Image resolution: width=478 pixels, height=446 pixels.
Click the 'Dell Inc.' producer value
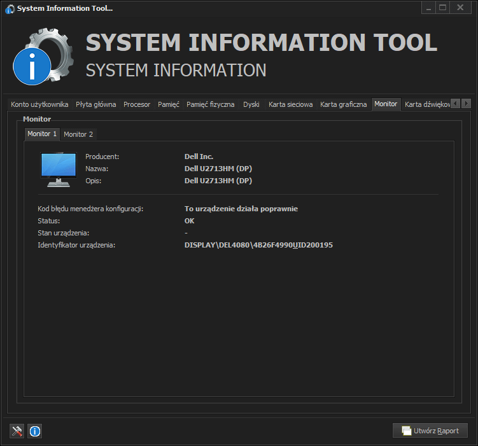[199, 157]
